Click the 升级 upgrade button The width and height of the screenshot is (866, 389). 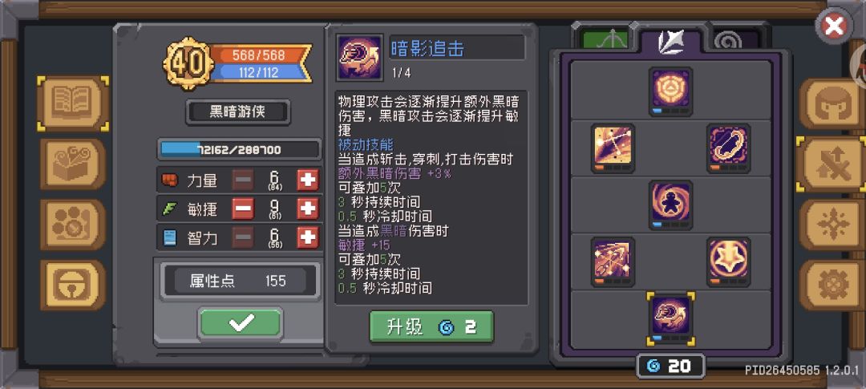431,327
